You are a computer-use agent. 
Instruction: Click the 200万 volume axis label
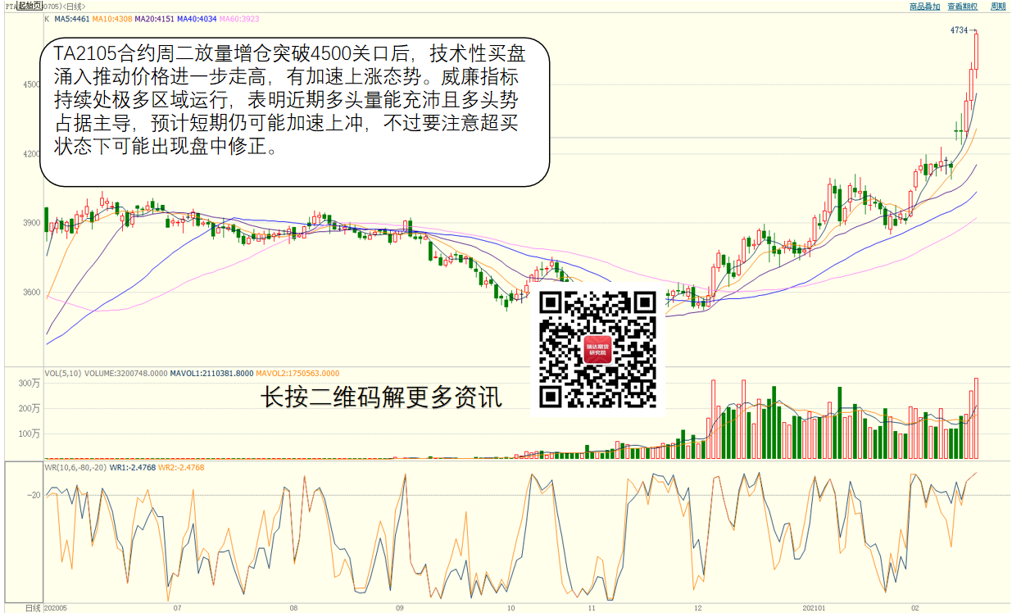(x=30, y=409)
